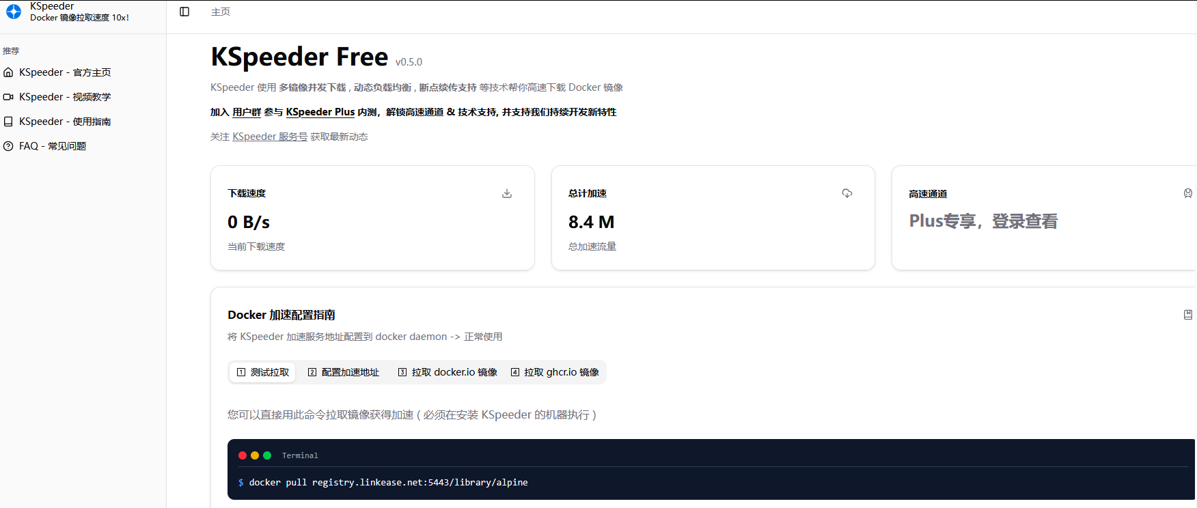The height and width of the screenshot is (508, 1197).
Task: Open KSpeeder 使用指南 sidebar link
Action: pyautogui.click(x=64, y=122)
